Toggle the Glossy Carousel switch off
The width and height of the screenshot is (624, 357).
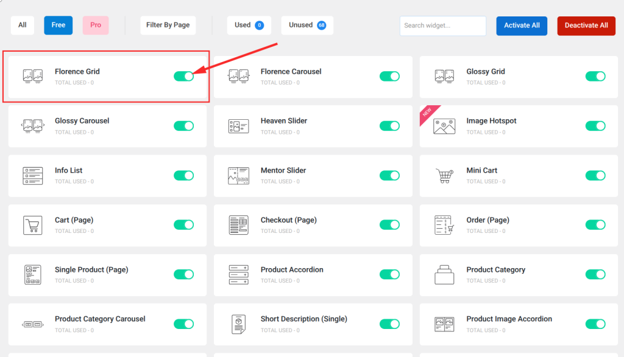pos(184,126)
